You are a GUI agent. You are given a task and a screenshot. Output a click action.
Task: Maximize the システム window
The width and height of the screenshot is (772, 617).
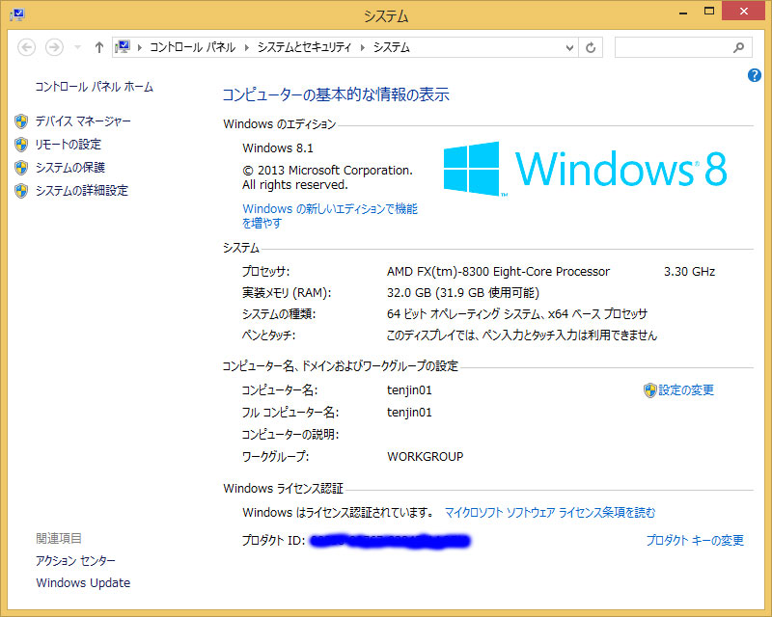coord(709,11)
